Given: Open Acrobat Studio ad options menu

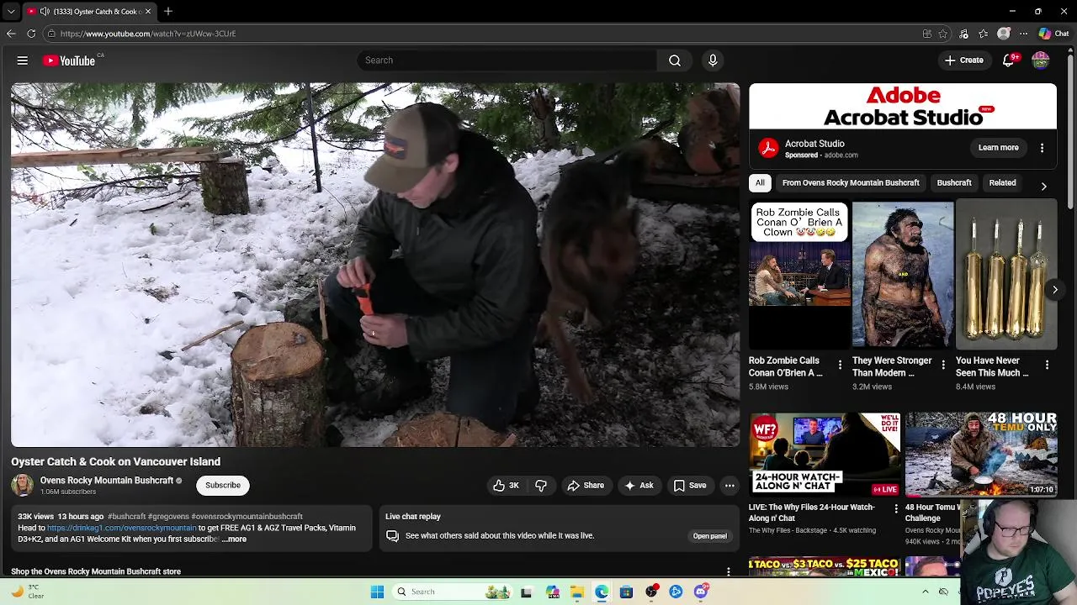Looking at the screenshot, I should point(1042,148).
